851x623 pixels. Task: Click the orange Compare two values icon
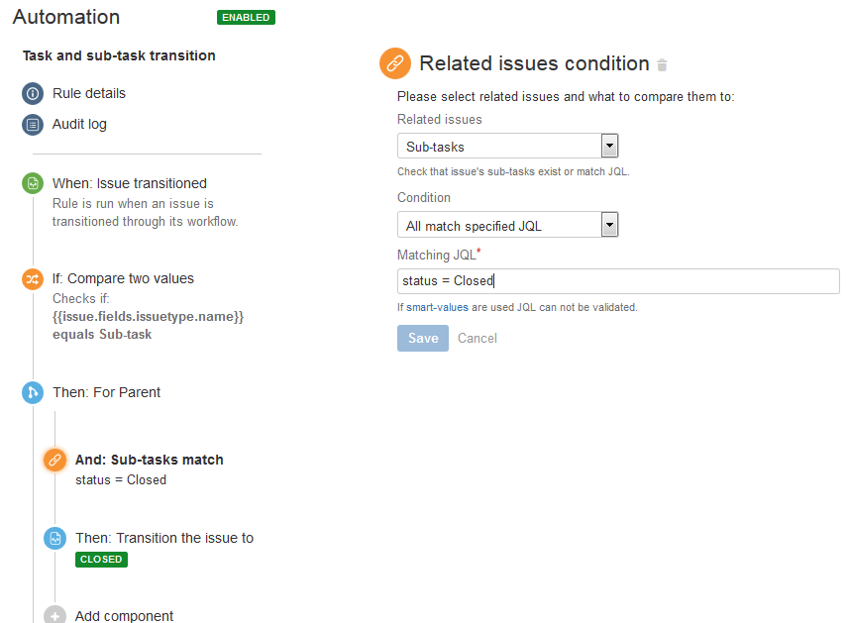(33, 279)
